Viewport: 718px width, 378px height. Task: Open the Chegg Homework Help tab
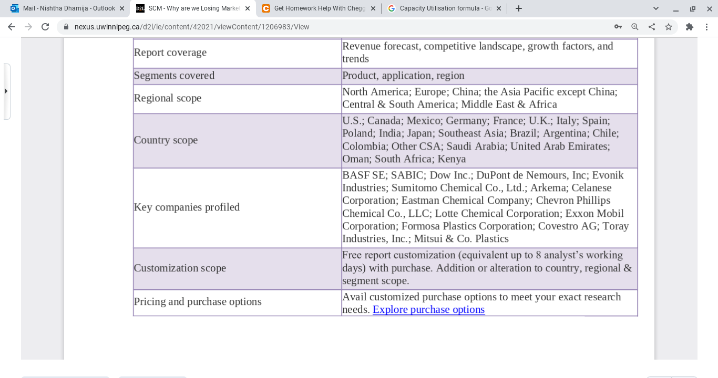(x=319, y=8)
